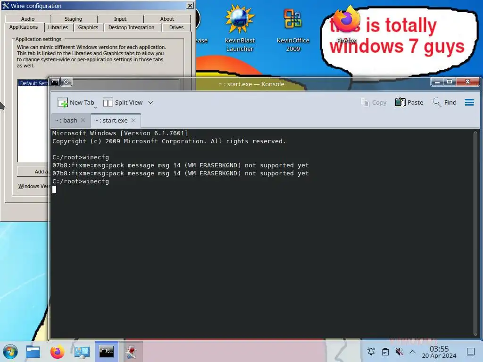The height and width of the screenshot is (362, 483).
Task: Close the '~ : start.exe' tab
Action: (133, 120)
